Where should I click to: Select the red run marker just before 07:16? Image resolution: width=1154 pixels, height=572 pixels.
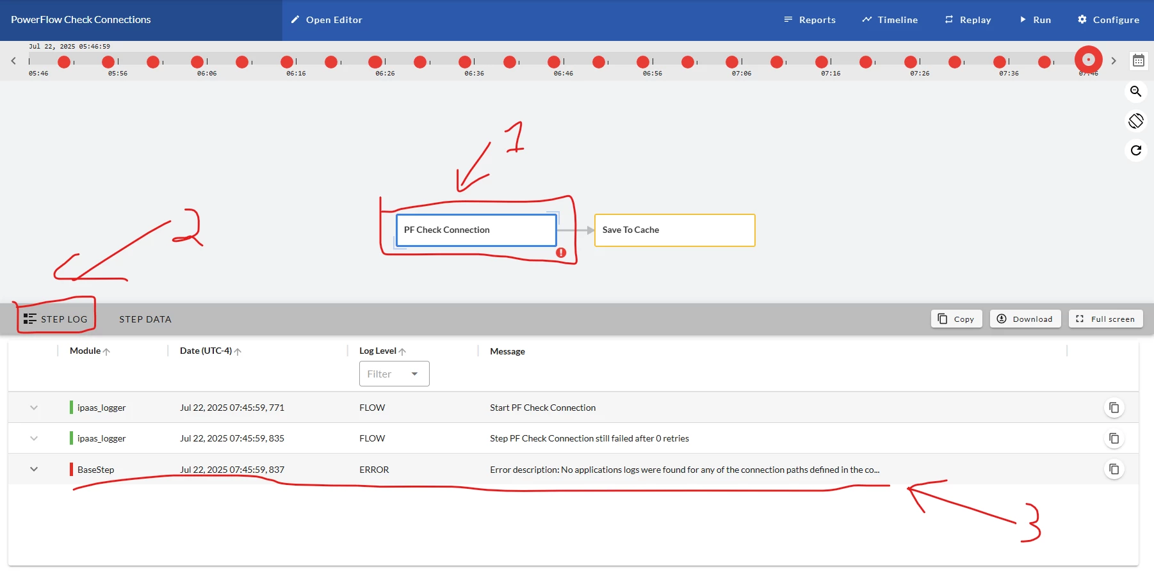(822, 62)
